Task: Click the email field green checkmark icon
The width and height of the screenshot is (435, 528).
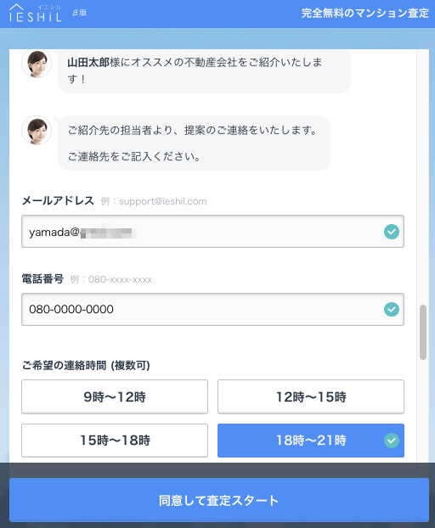Action: coord(392,232)
